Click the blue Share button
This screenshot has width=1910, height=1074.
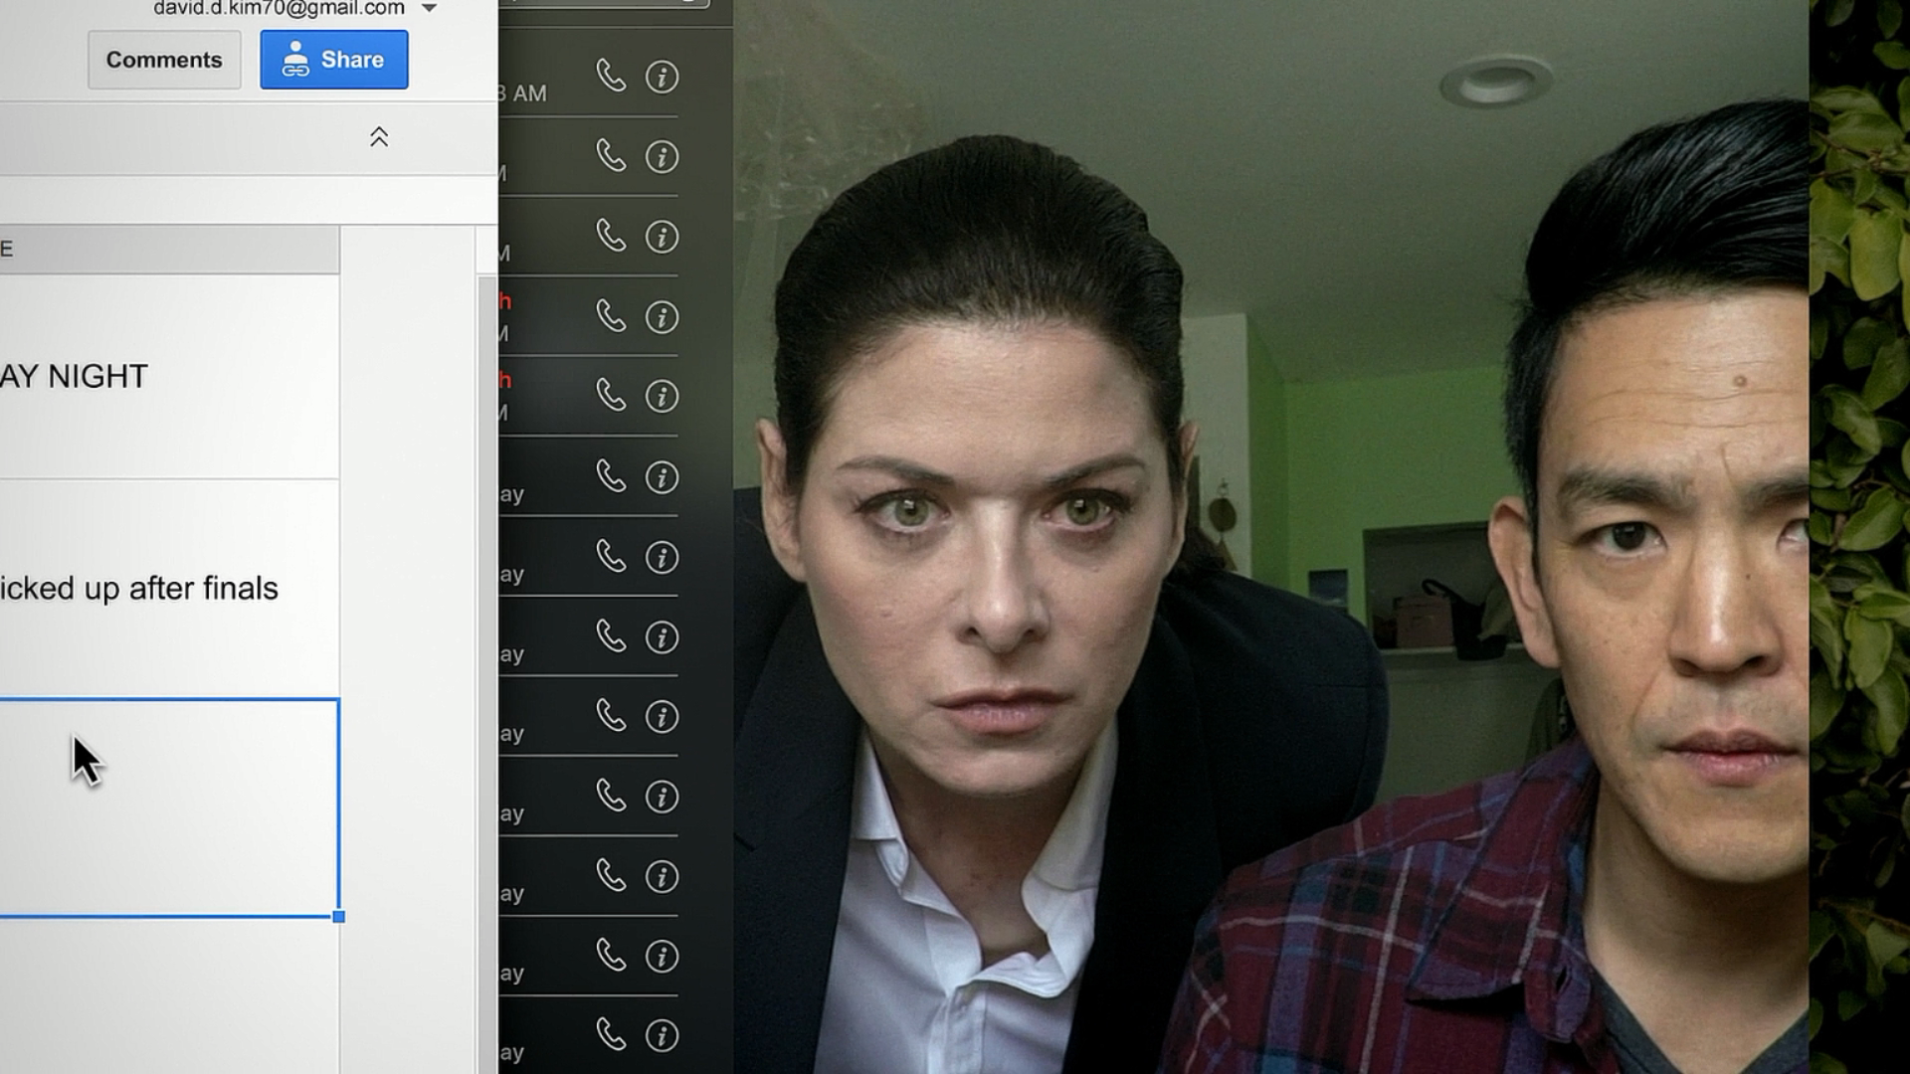coord(334,60)
